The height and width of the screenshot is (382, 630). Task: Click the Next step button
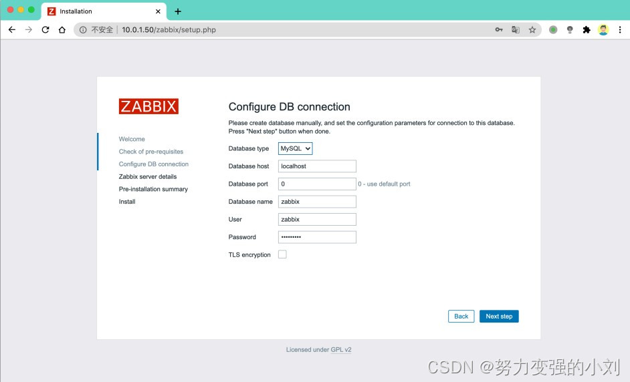coord(499,316)
